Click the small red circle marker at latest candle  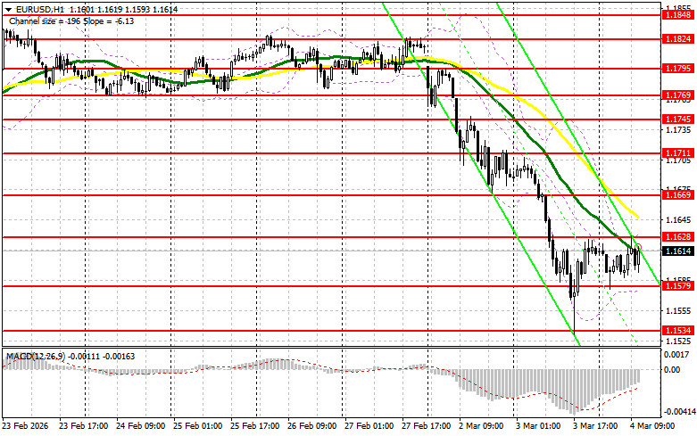[638, 247]
